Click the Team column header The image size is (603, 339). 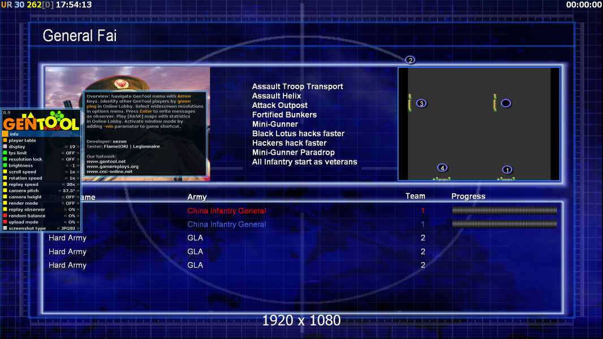click(x=415, y=196)
